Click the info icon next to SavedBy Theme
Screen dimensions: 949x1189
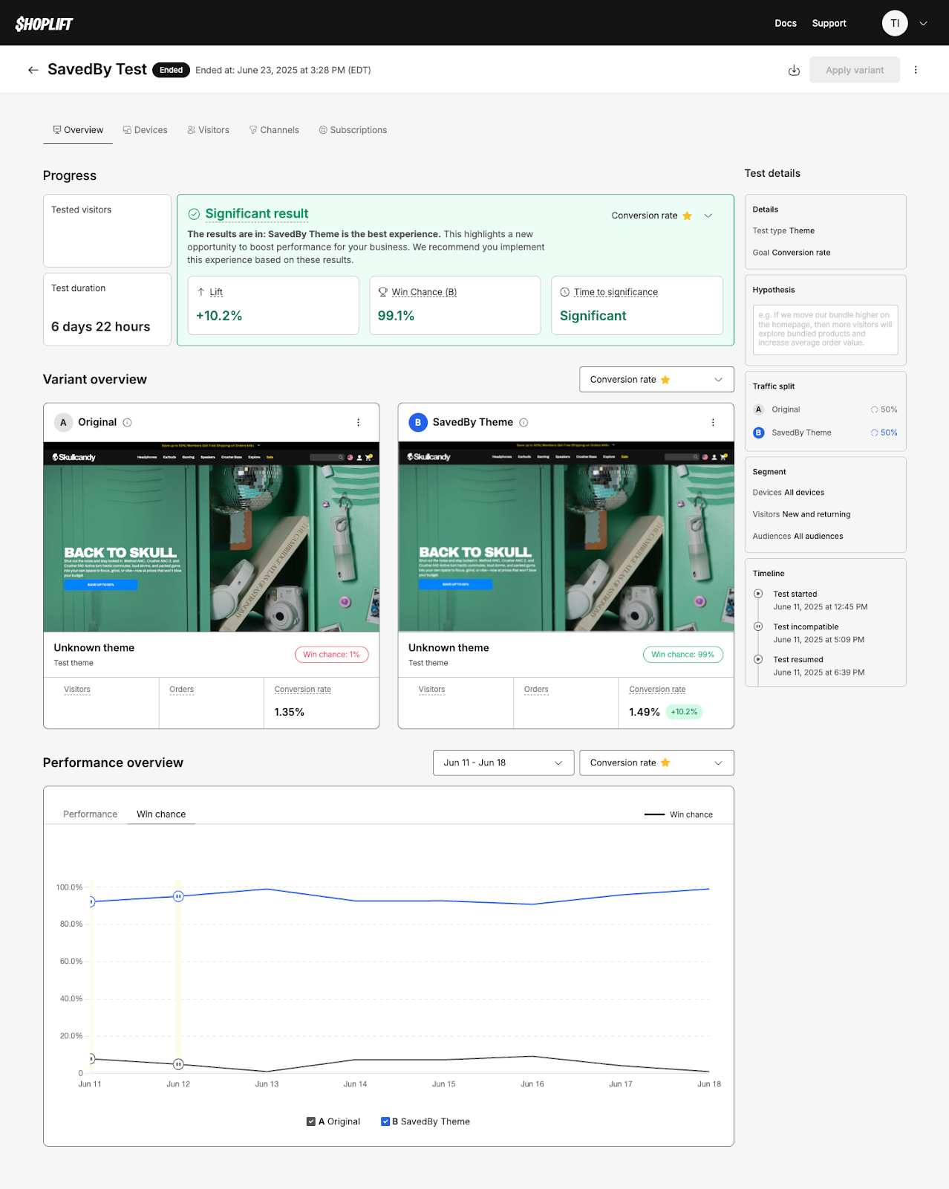(524, 422)
